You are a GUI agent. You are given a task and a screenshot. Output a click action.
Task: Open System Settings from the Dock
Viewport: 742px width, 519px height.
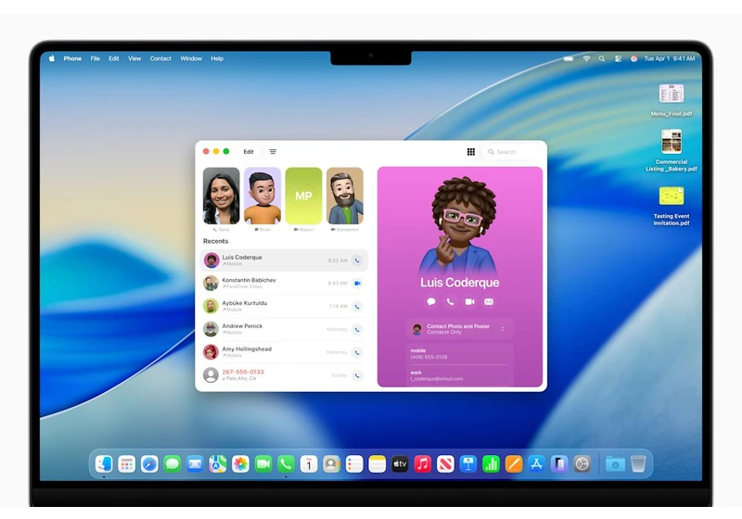pyautogui.click(x=582, y=464)
